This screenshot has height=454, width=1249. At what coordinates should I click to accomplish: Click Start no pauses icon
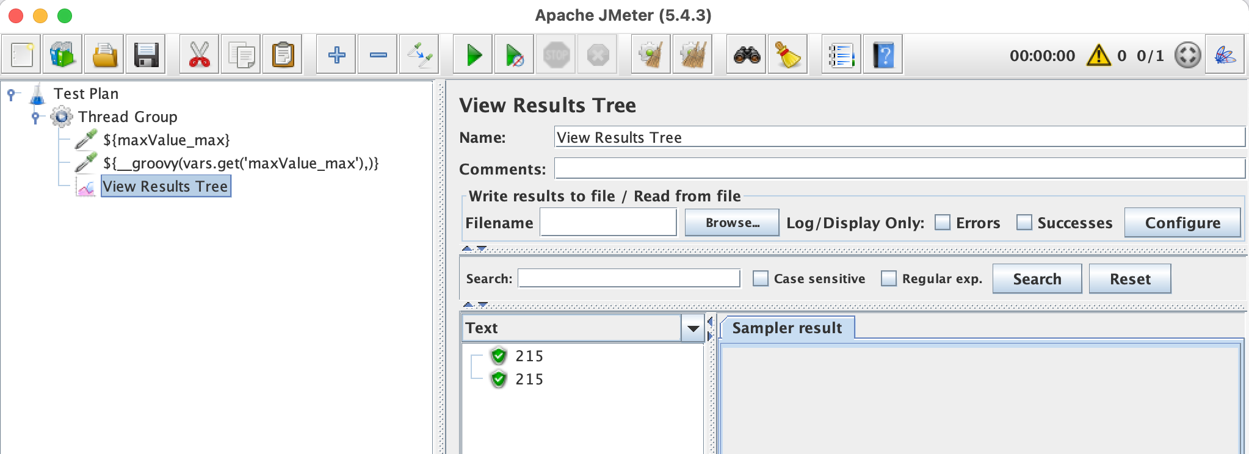pyautogui.click(x=515, y=55)
